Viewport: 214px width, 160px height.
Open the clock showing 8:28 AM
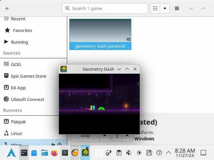tap(185, 153)
